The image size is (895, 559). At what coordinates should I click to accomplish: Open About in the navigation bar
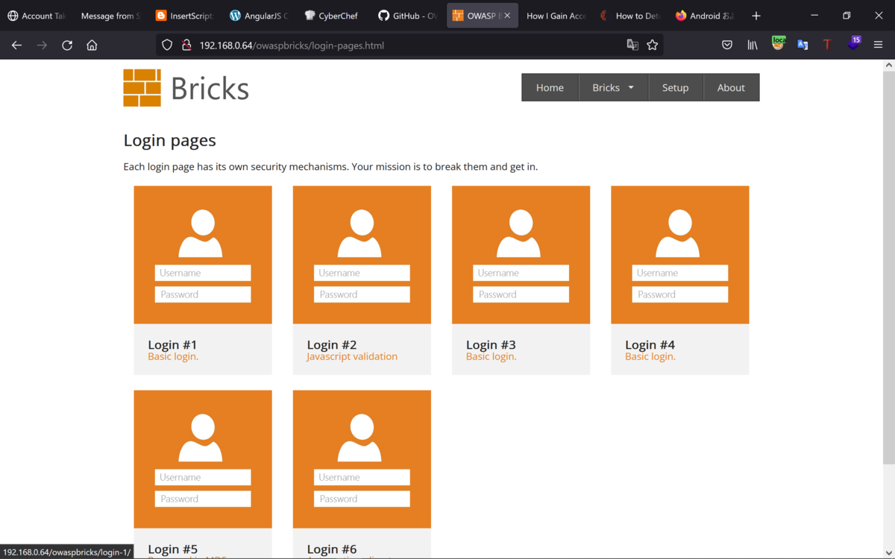pos(731,87)
